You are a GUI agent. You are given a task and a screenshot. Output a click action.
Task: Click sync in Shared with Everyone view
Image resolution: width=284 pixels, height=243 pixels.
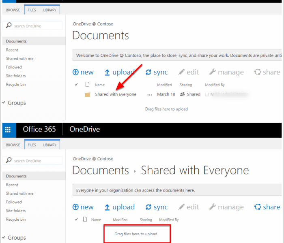coord(157,207)
